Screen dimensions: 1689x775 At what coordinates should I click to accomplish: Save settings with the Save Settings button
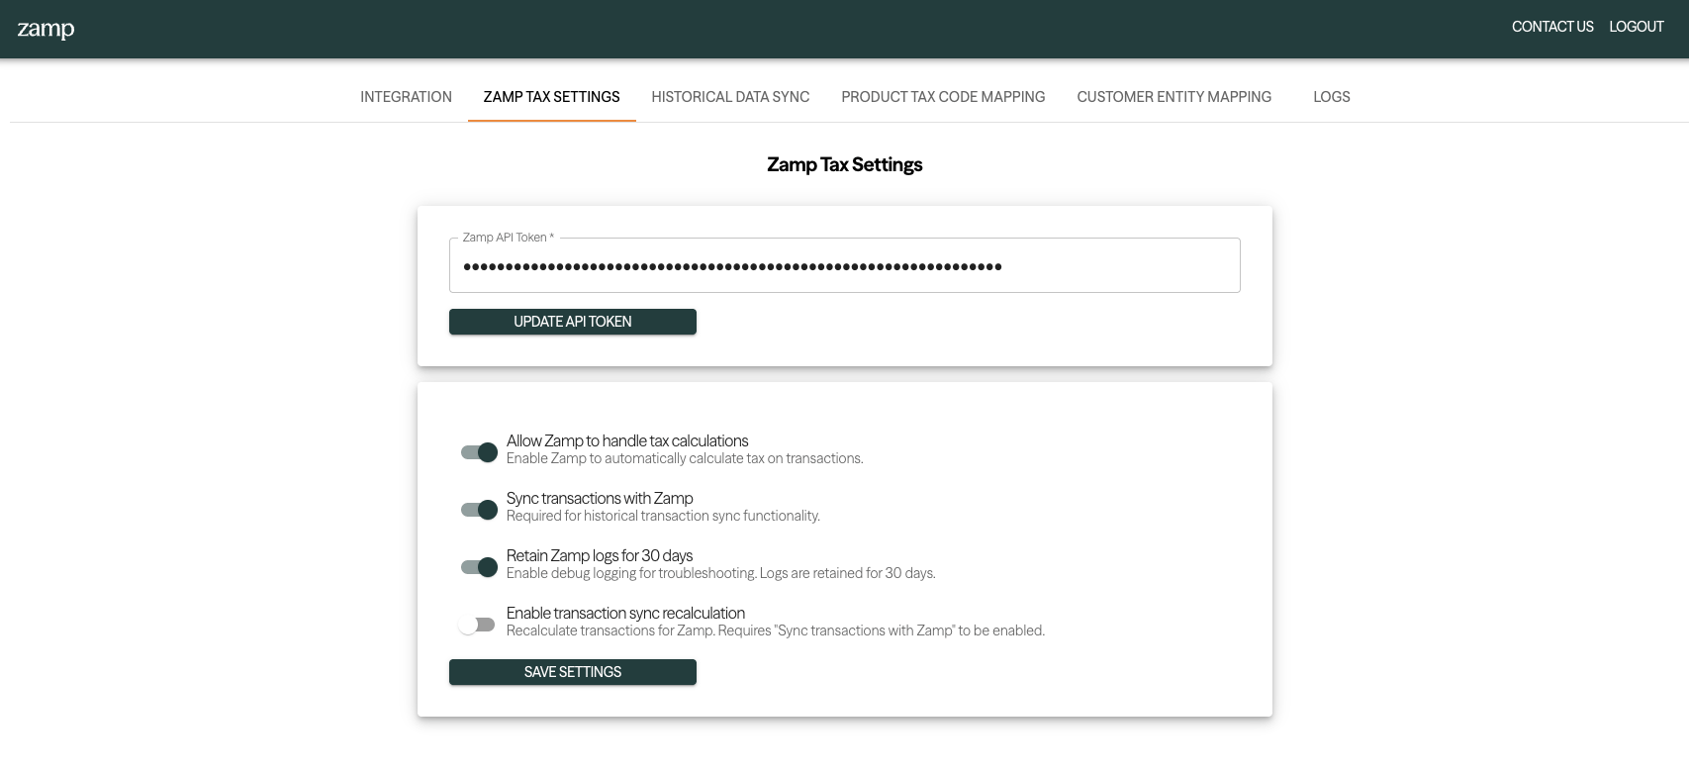[x=573, y=672]
